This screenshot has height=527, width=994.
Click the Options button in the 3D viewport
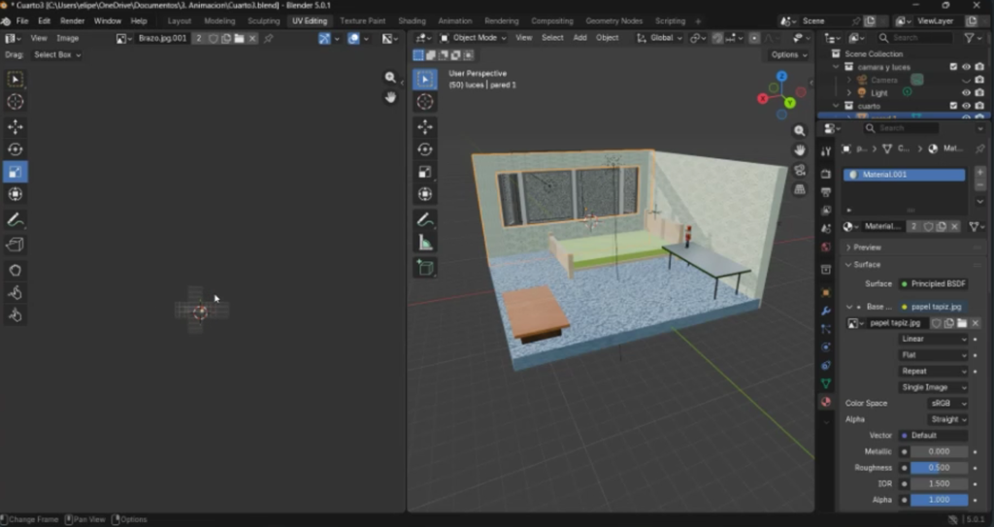(787, 54)
